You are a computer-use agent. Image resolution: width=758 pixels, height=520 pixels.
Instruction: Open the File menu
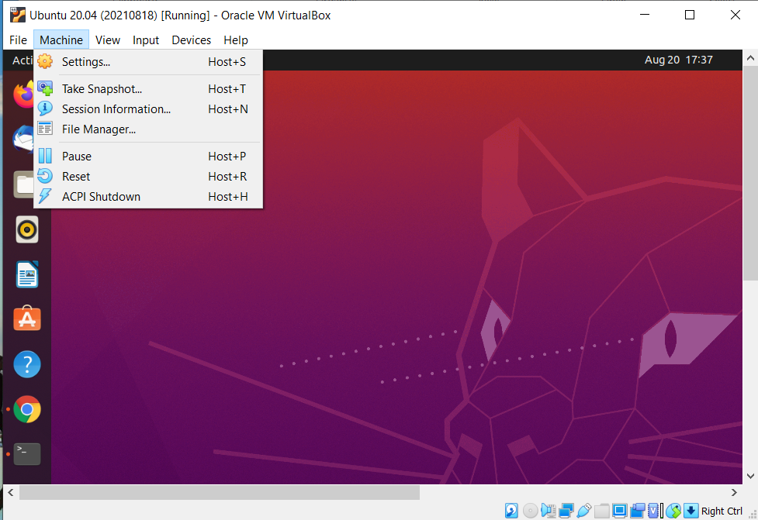19,40
